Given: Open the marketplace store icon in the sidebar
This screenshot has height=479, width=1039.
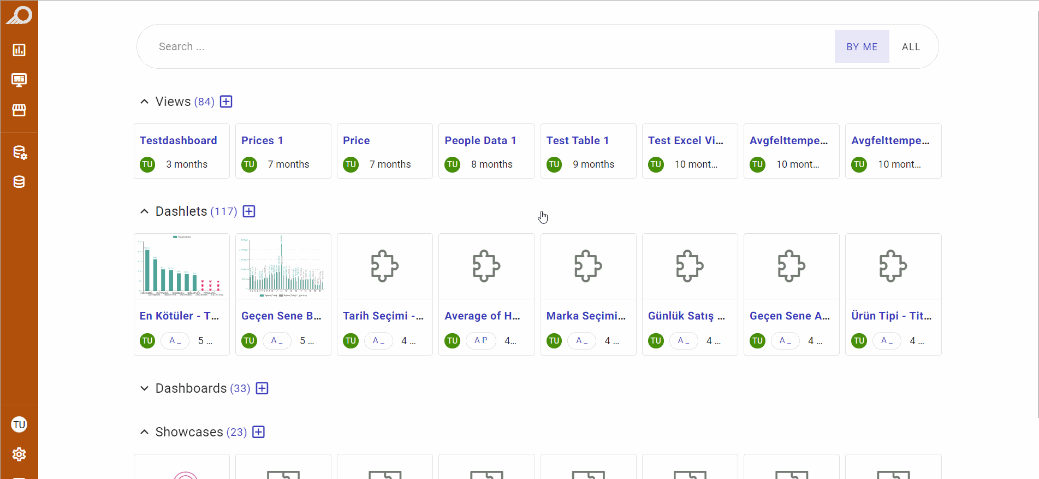Looking at the screenshot, I should pos(19,110).
